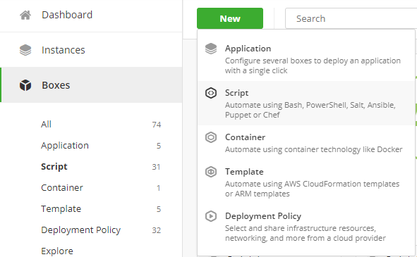Filter boxes by Deployment Policy in the sidebar
Viewport: 417px width, 257px height.
[81, 230]
